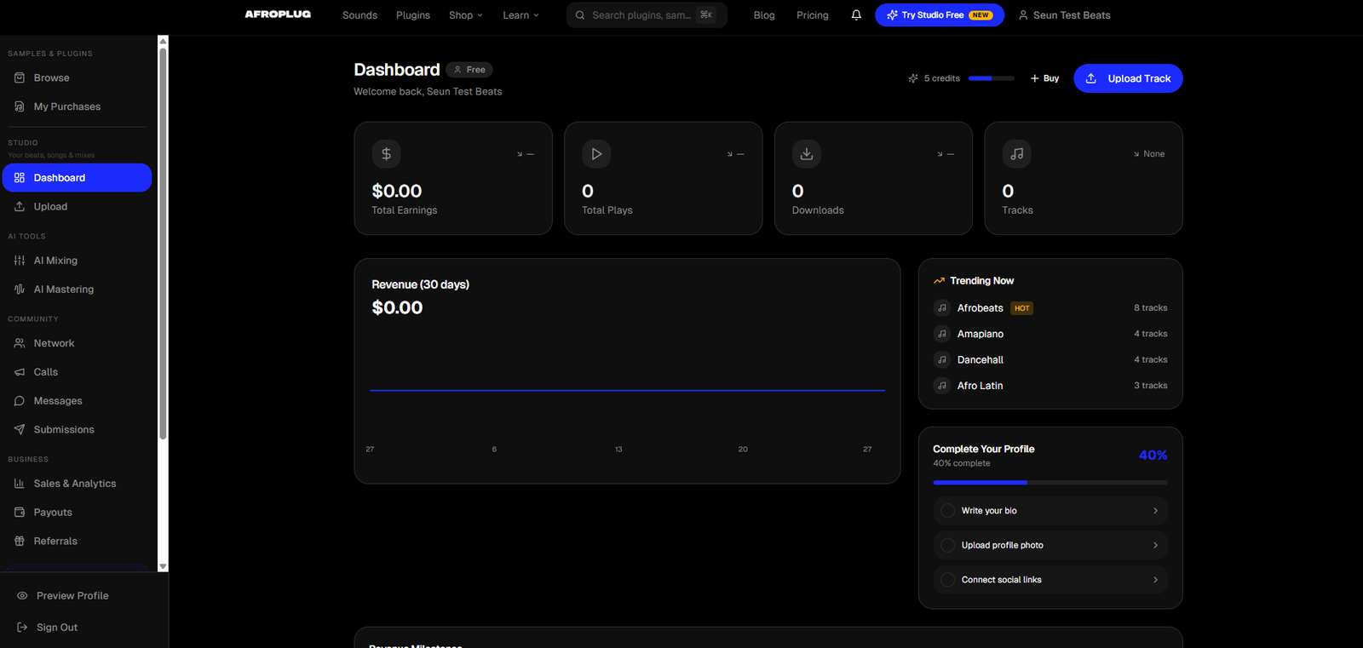
Task: Click the credits progress bar
Action: [991, 78]
